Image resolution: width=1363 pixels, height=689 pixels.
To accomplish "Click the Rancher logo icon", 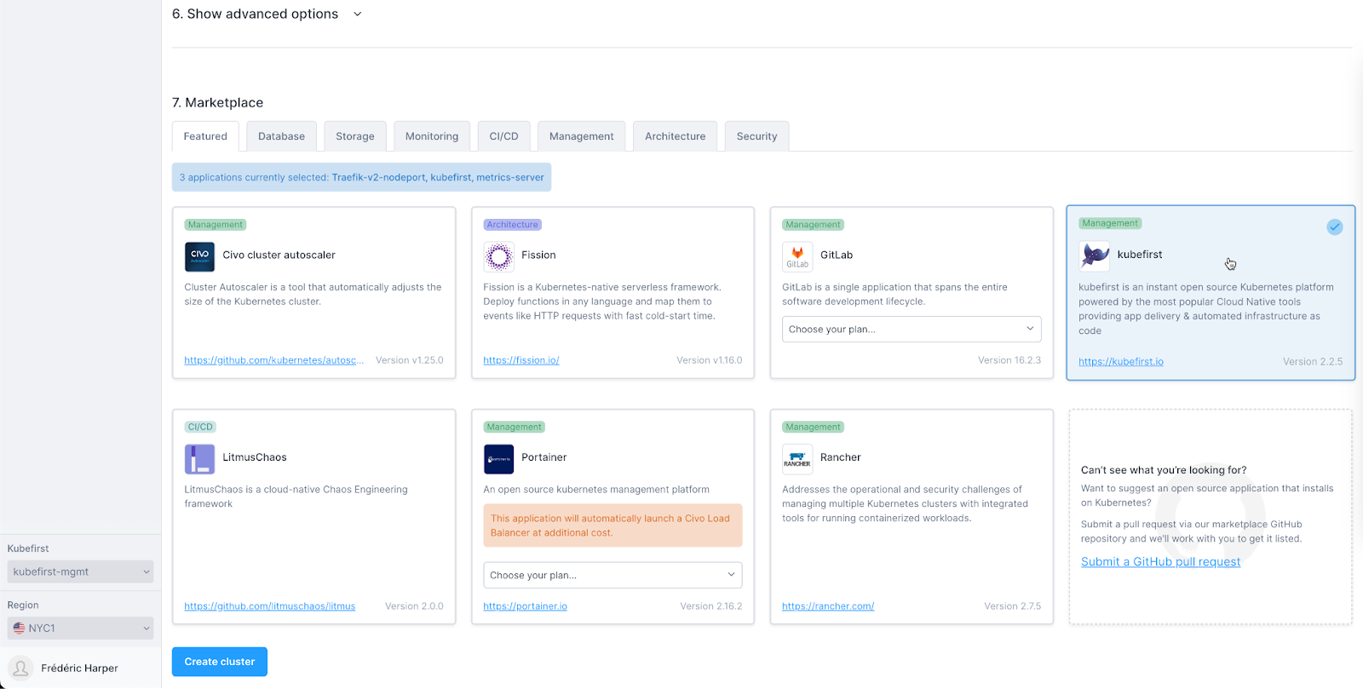I will pyautogui.click(x=797, y=459).
